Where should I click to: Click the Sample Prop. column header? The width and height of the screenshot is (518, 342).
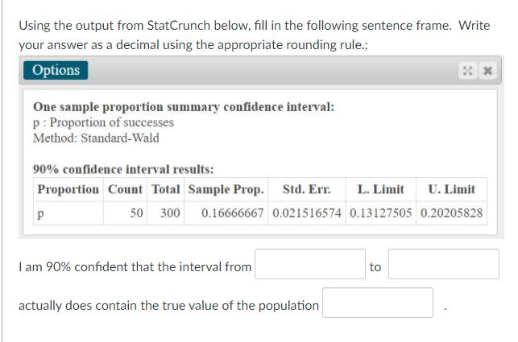226,189
